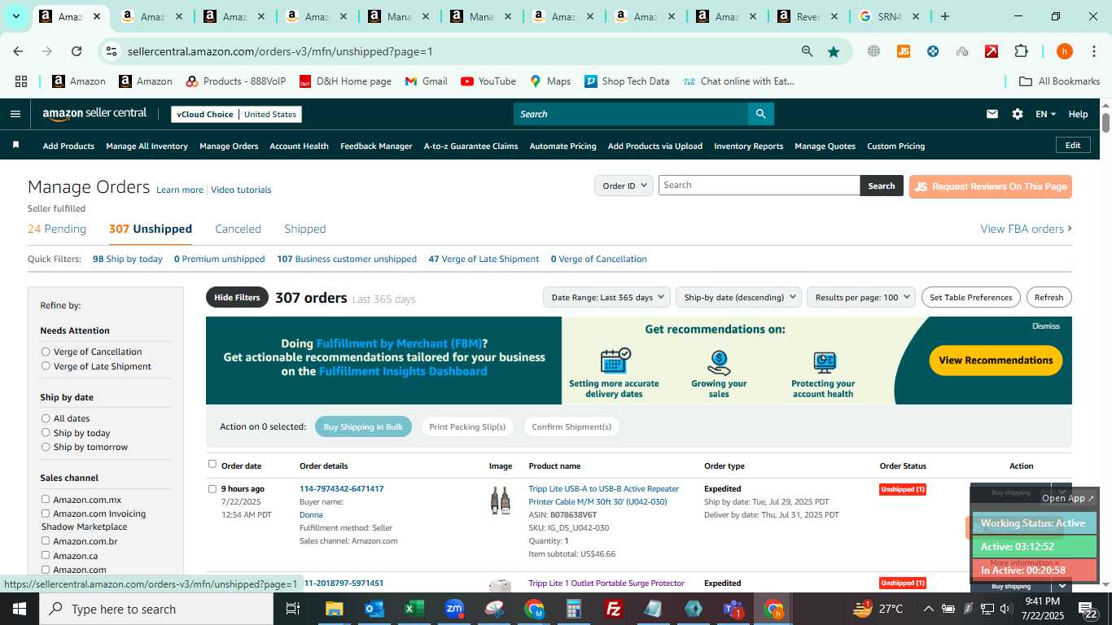This screenshot has height=625, width=1112.
Task: Tick the checkbox for order 114-7974342-6471417
Action: (x=212, y=489)
